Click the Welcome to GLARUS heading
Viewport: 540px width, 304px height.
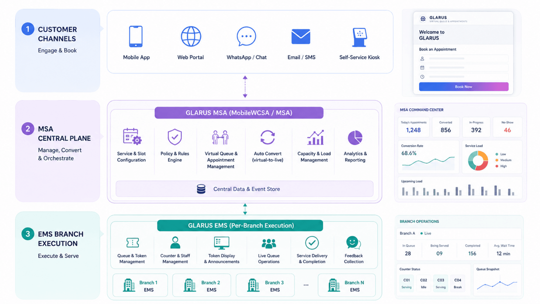pyautogui.click(x=432, y=35)
